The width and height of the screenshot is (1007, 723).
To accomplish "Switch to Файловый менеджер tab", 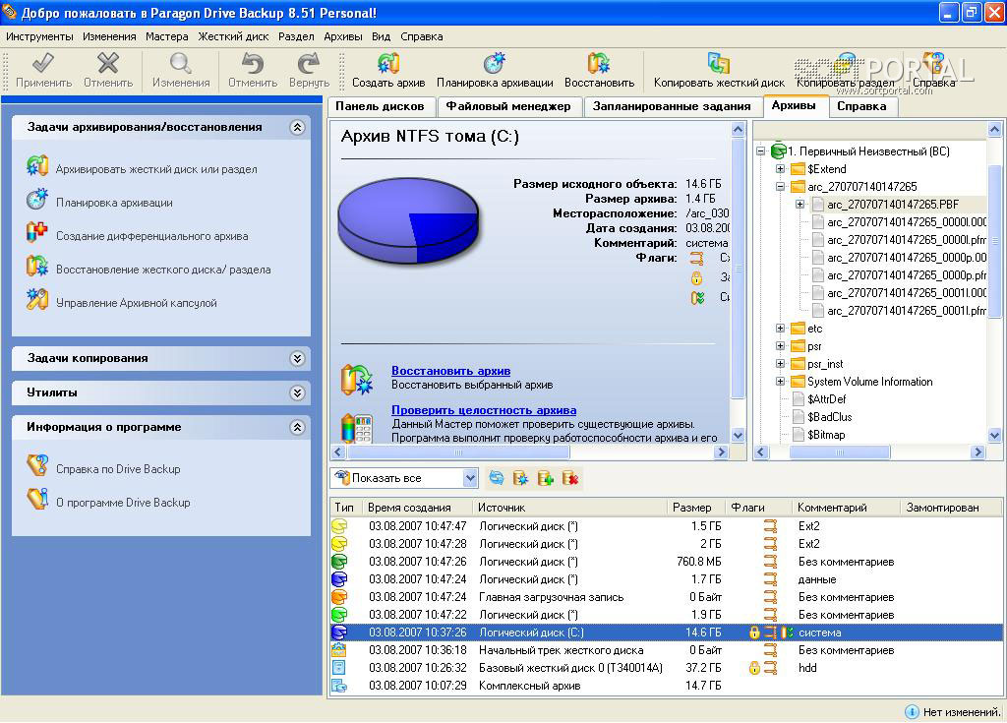I will 508,106.
